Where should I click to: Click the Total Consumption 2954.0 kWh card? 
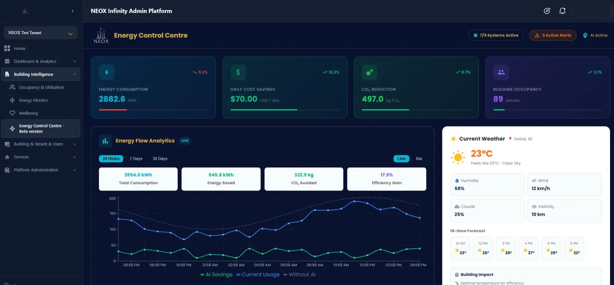click(x=138, y=179)
